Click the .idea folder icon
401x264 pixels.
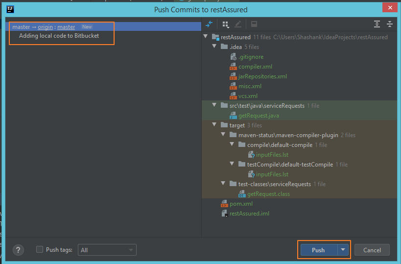224,47
